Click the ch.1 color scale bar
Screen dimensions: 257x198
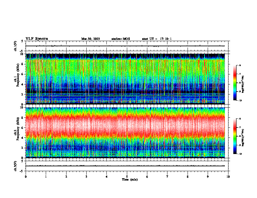click(235, 83)
